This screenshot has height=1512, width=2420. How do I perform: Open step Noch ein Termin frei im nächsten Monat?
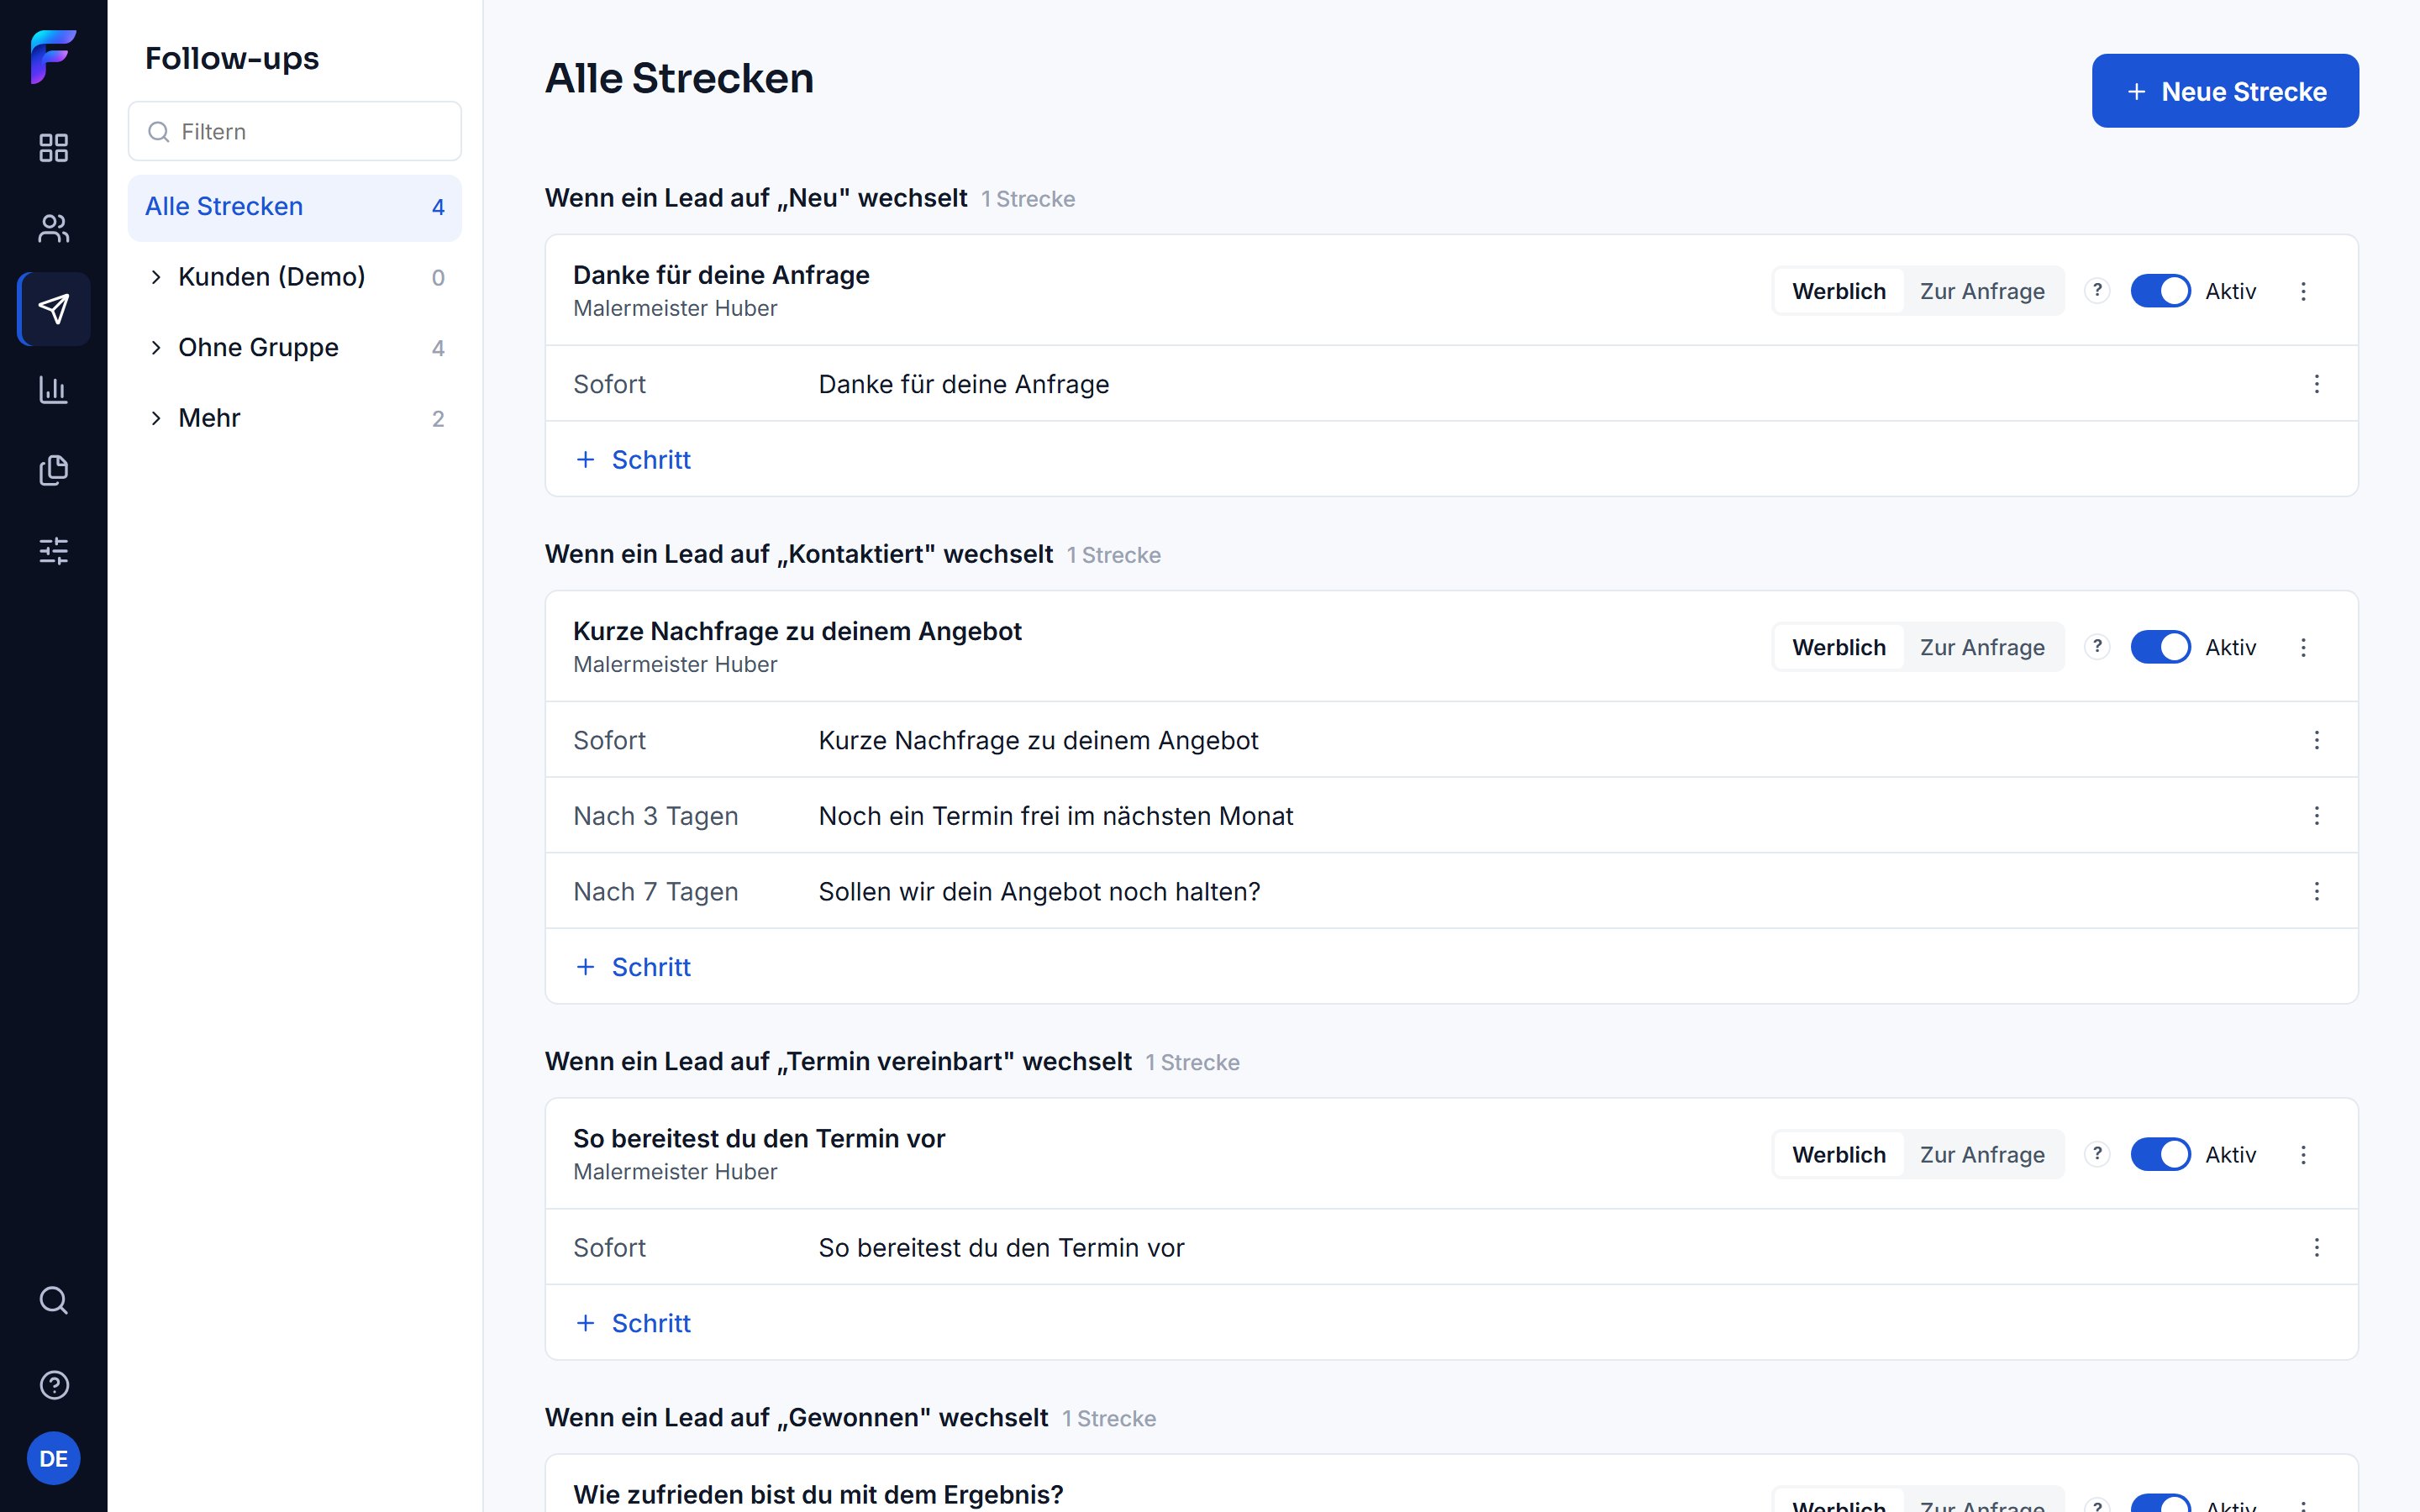(x=1055, y=816)
